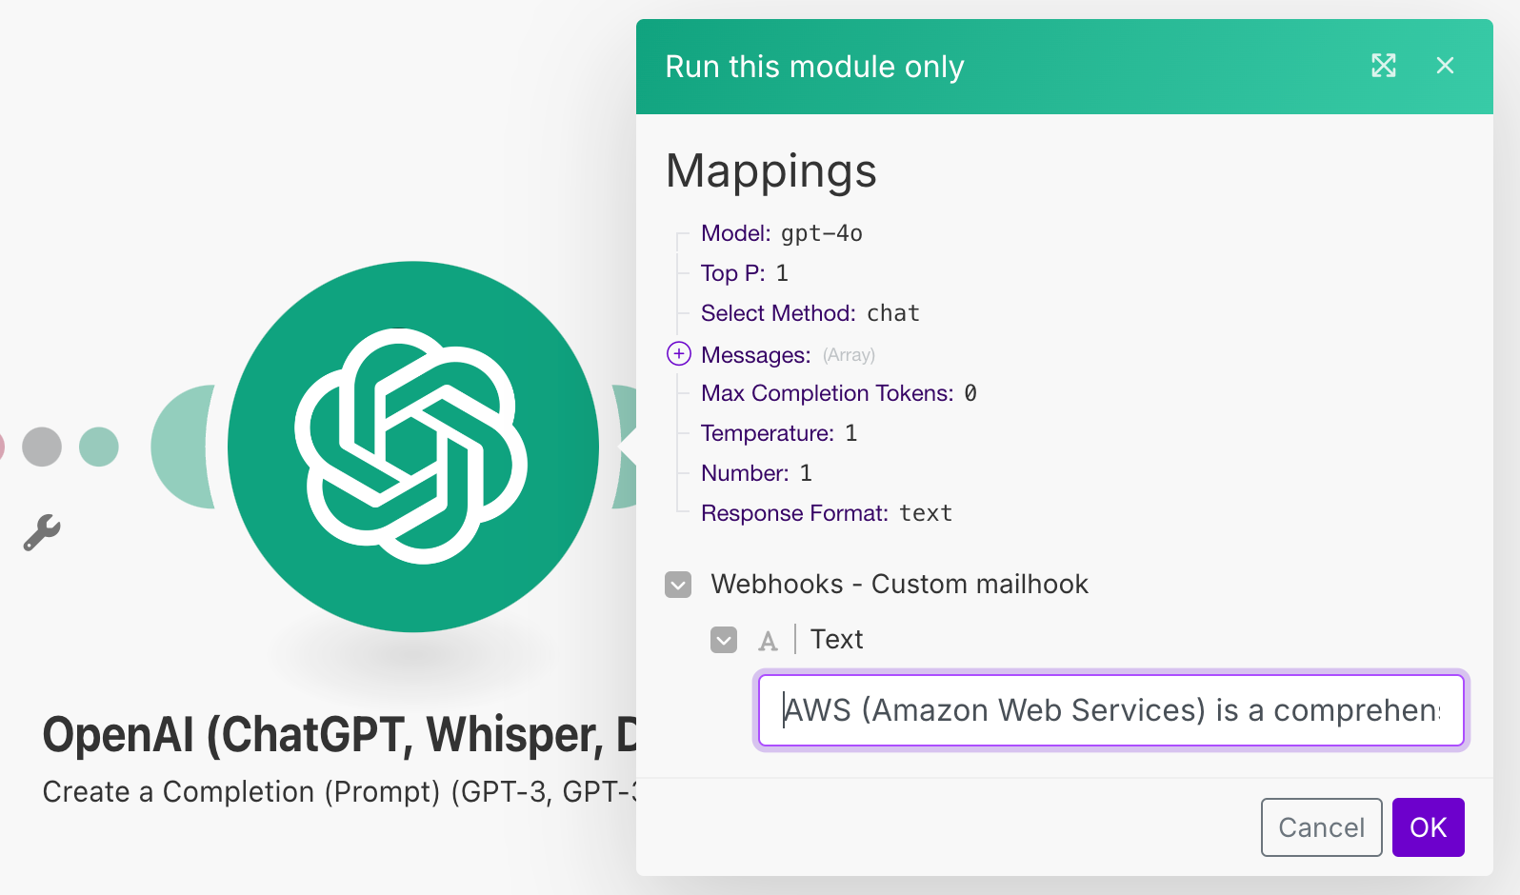Click the 'Model: gpt-4o' mapping row
Screen dimensions: 1520x895
(x=781, y=233)
